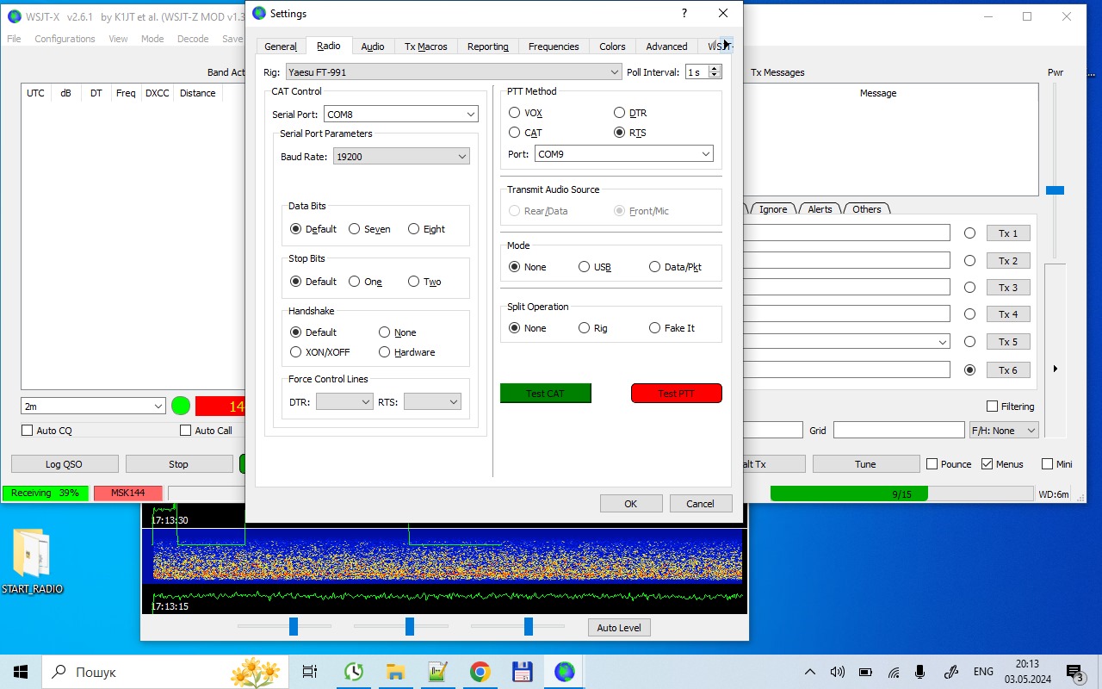This screenshot has width=1102, height=689.
Task: Click the Test CAT button
Action: point(545,394)
